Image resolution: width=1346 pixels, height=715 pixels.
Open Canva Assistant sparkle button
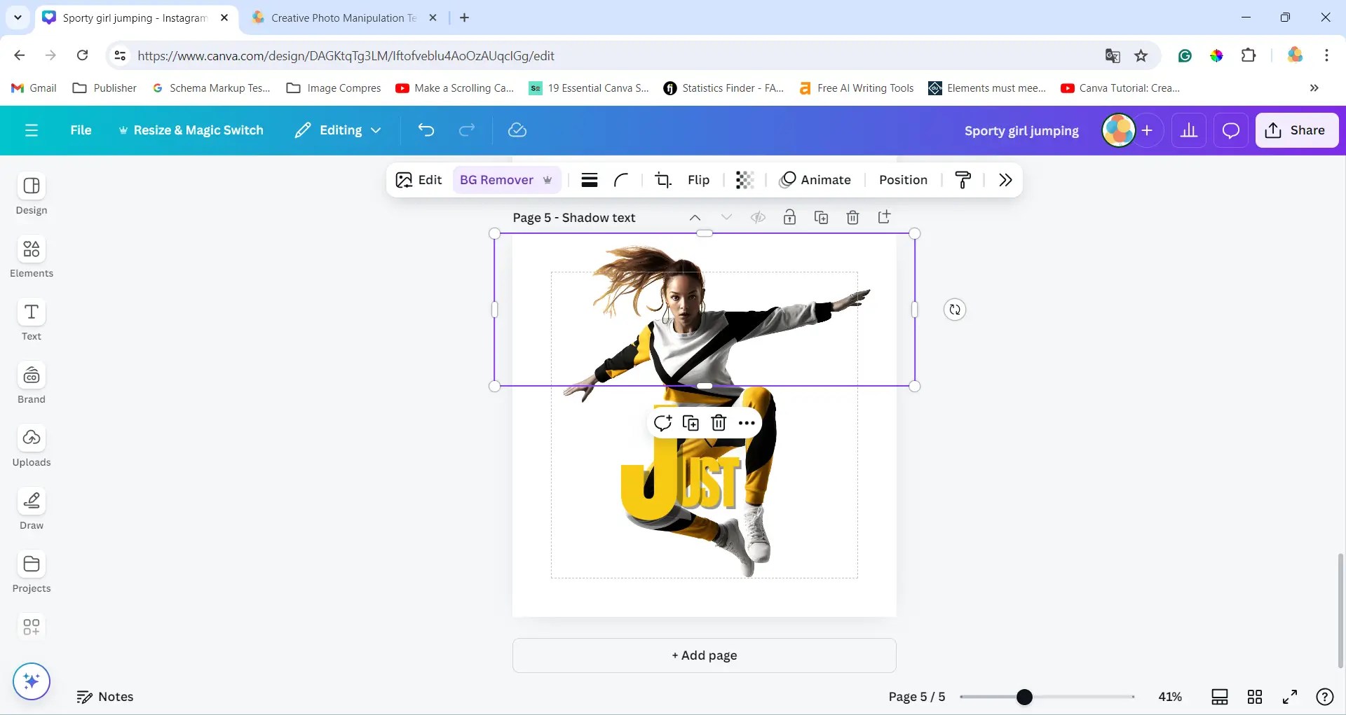32,681
